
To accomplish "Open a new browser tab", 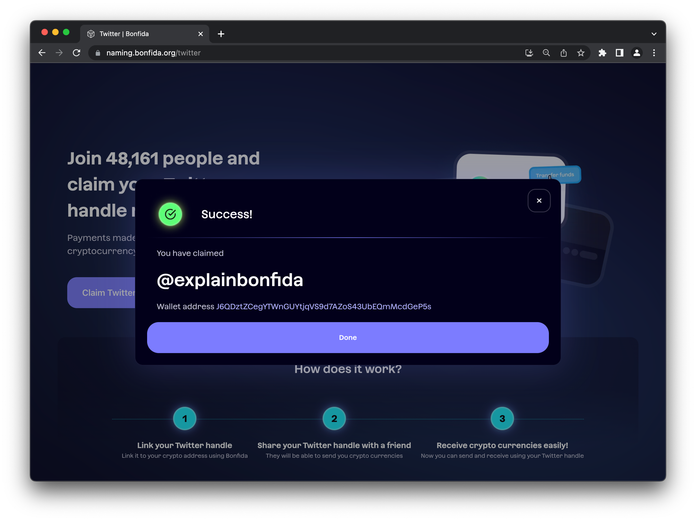I will tap(221, 34).
